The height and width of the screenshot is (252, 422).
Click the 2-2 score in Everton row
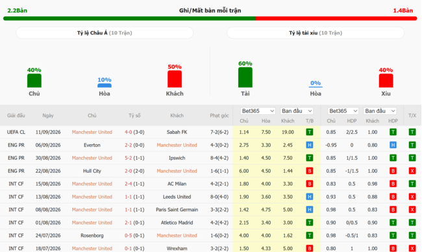(128, 145)
